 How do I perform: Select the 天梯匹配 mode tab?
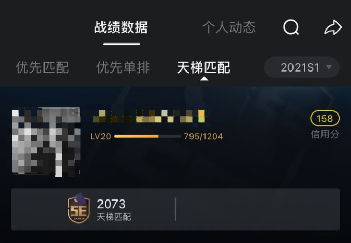[x=203, y=67]
